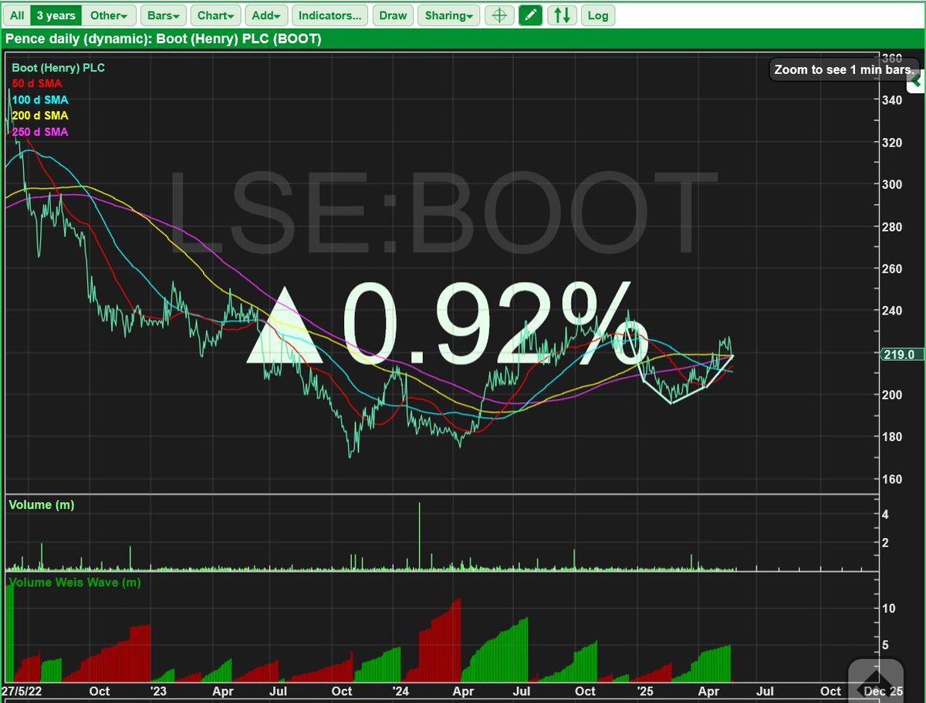
Task: Open the Sharing dropdown
Action: (448, 15)
